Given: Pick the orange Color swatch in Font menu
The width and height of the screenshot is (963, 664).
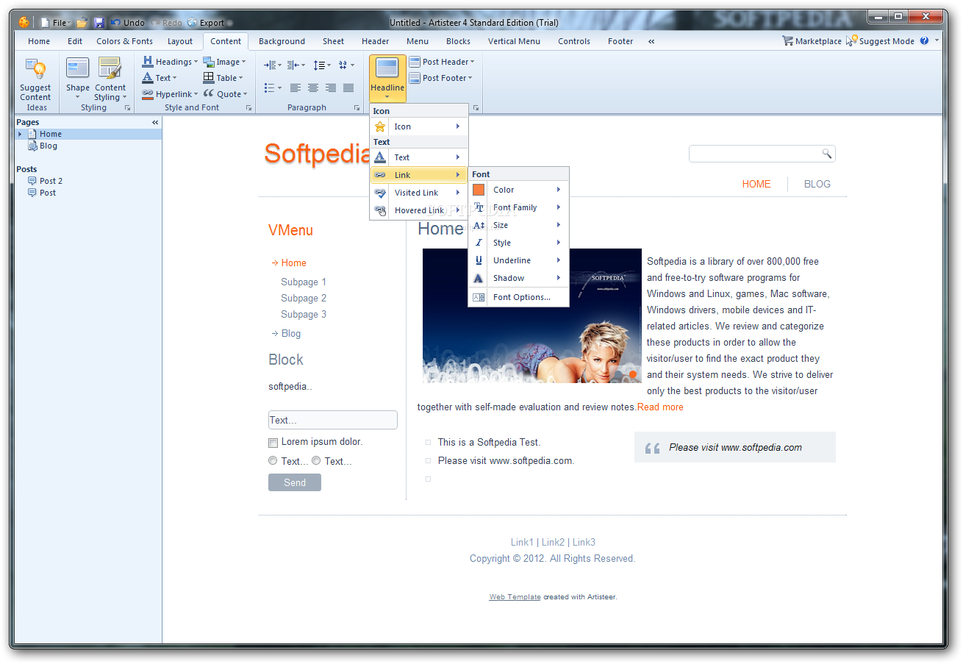Looking at the screenshot, I should [x=479, y=190].
